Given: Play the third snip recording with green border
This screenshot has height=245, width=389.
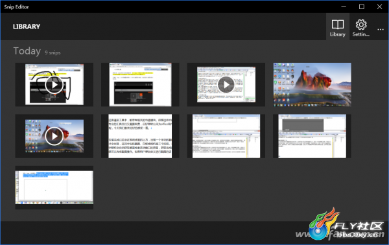Looking at the screenshot, I should point(226,84).
